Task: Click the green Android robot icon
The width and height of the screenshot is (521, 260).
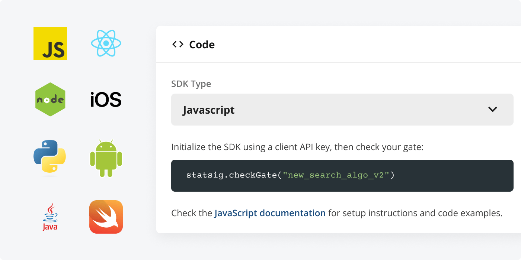Action: (106, 158)
